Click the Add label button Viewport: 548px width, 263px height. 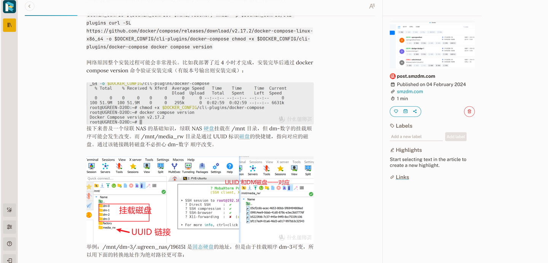[456, 136]
